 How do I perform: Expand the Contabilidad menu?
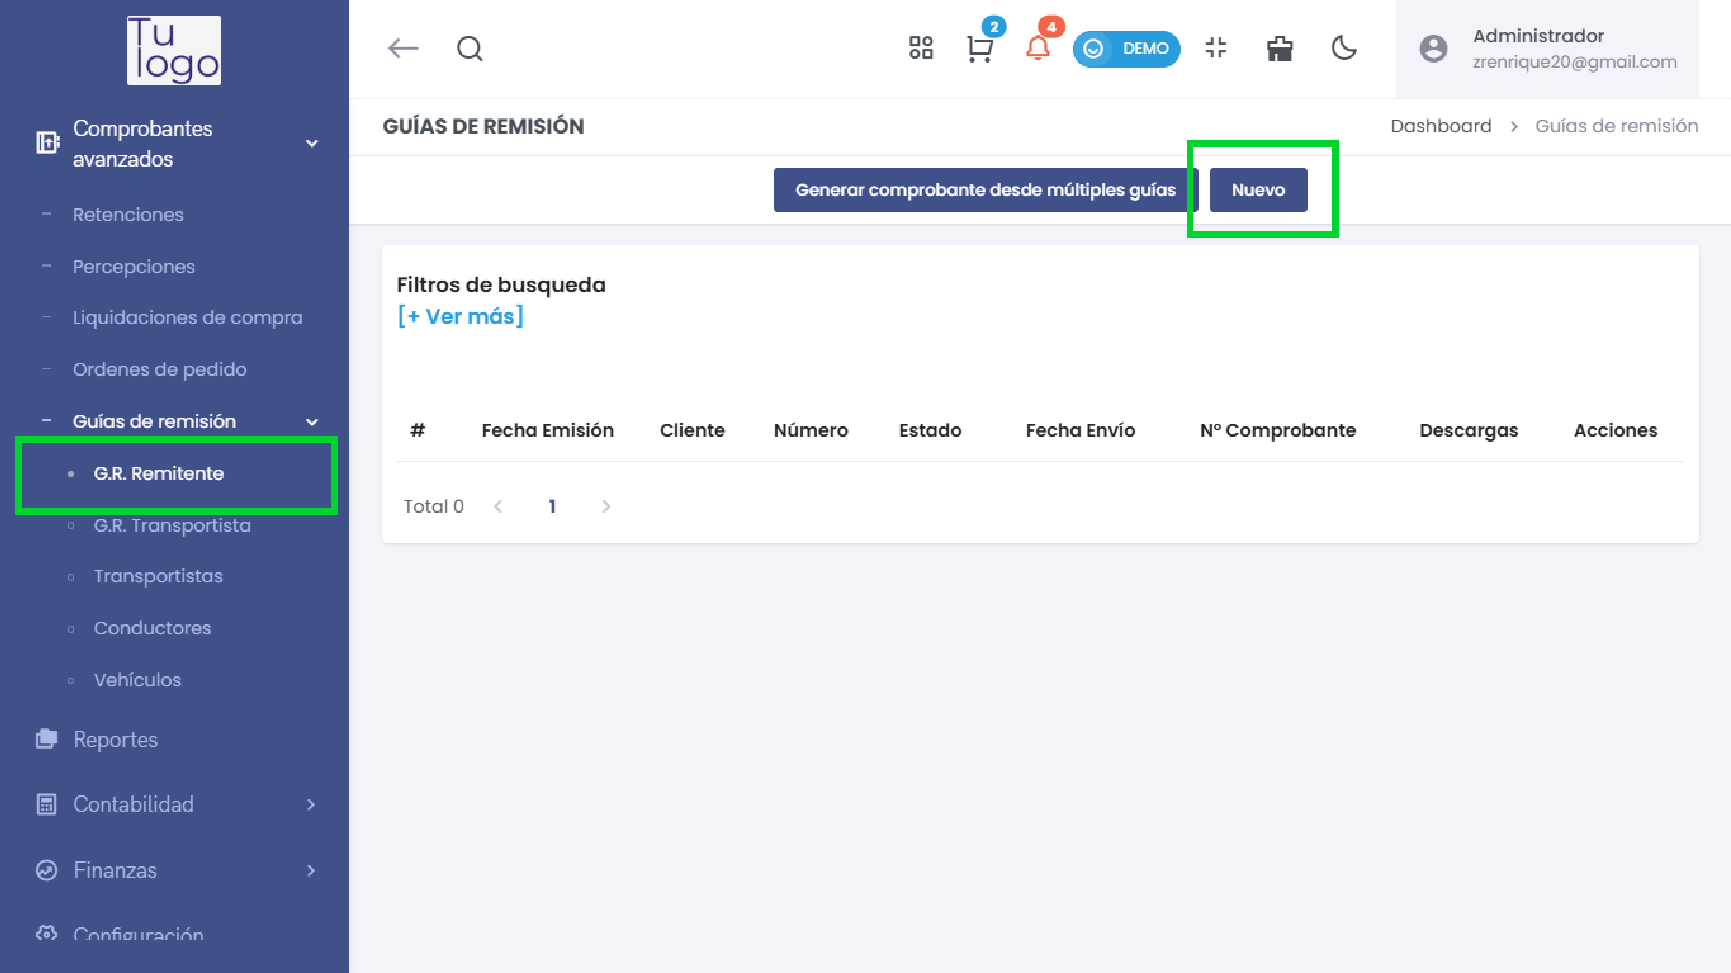coord(311,804)
